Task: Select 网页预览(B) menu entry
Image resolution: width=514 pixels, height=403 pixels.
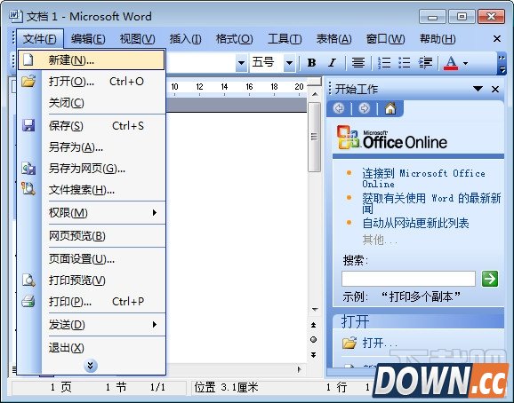Action: point(91,236)
